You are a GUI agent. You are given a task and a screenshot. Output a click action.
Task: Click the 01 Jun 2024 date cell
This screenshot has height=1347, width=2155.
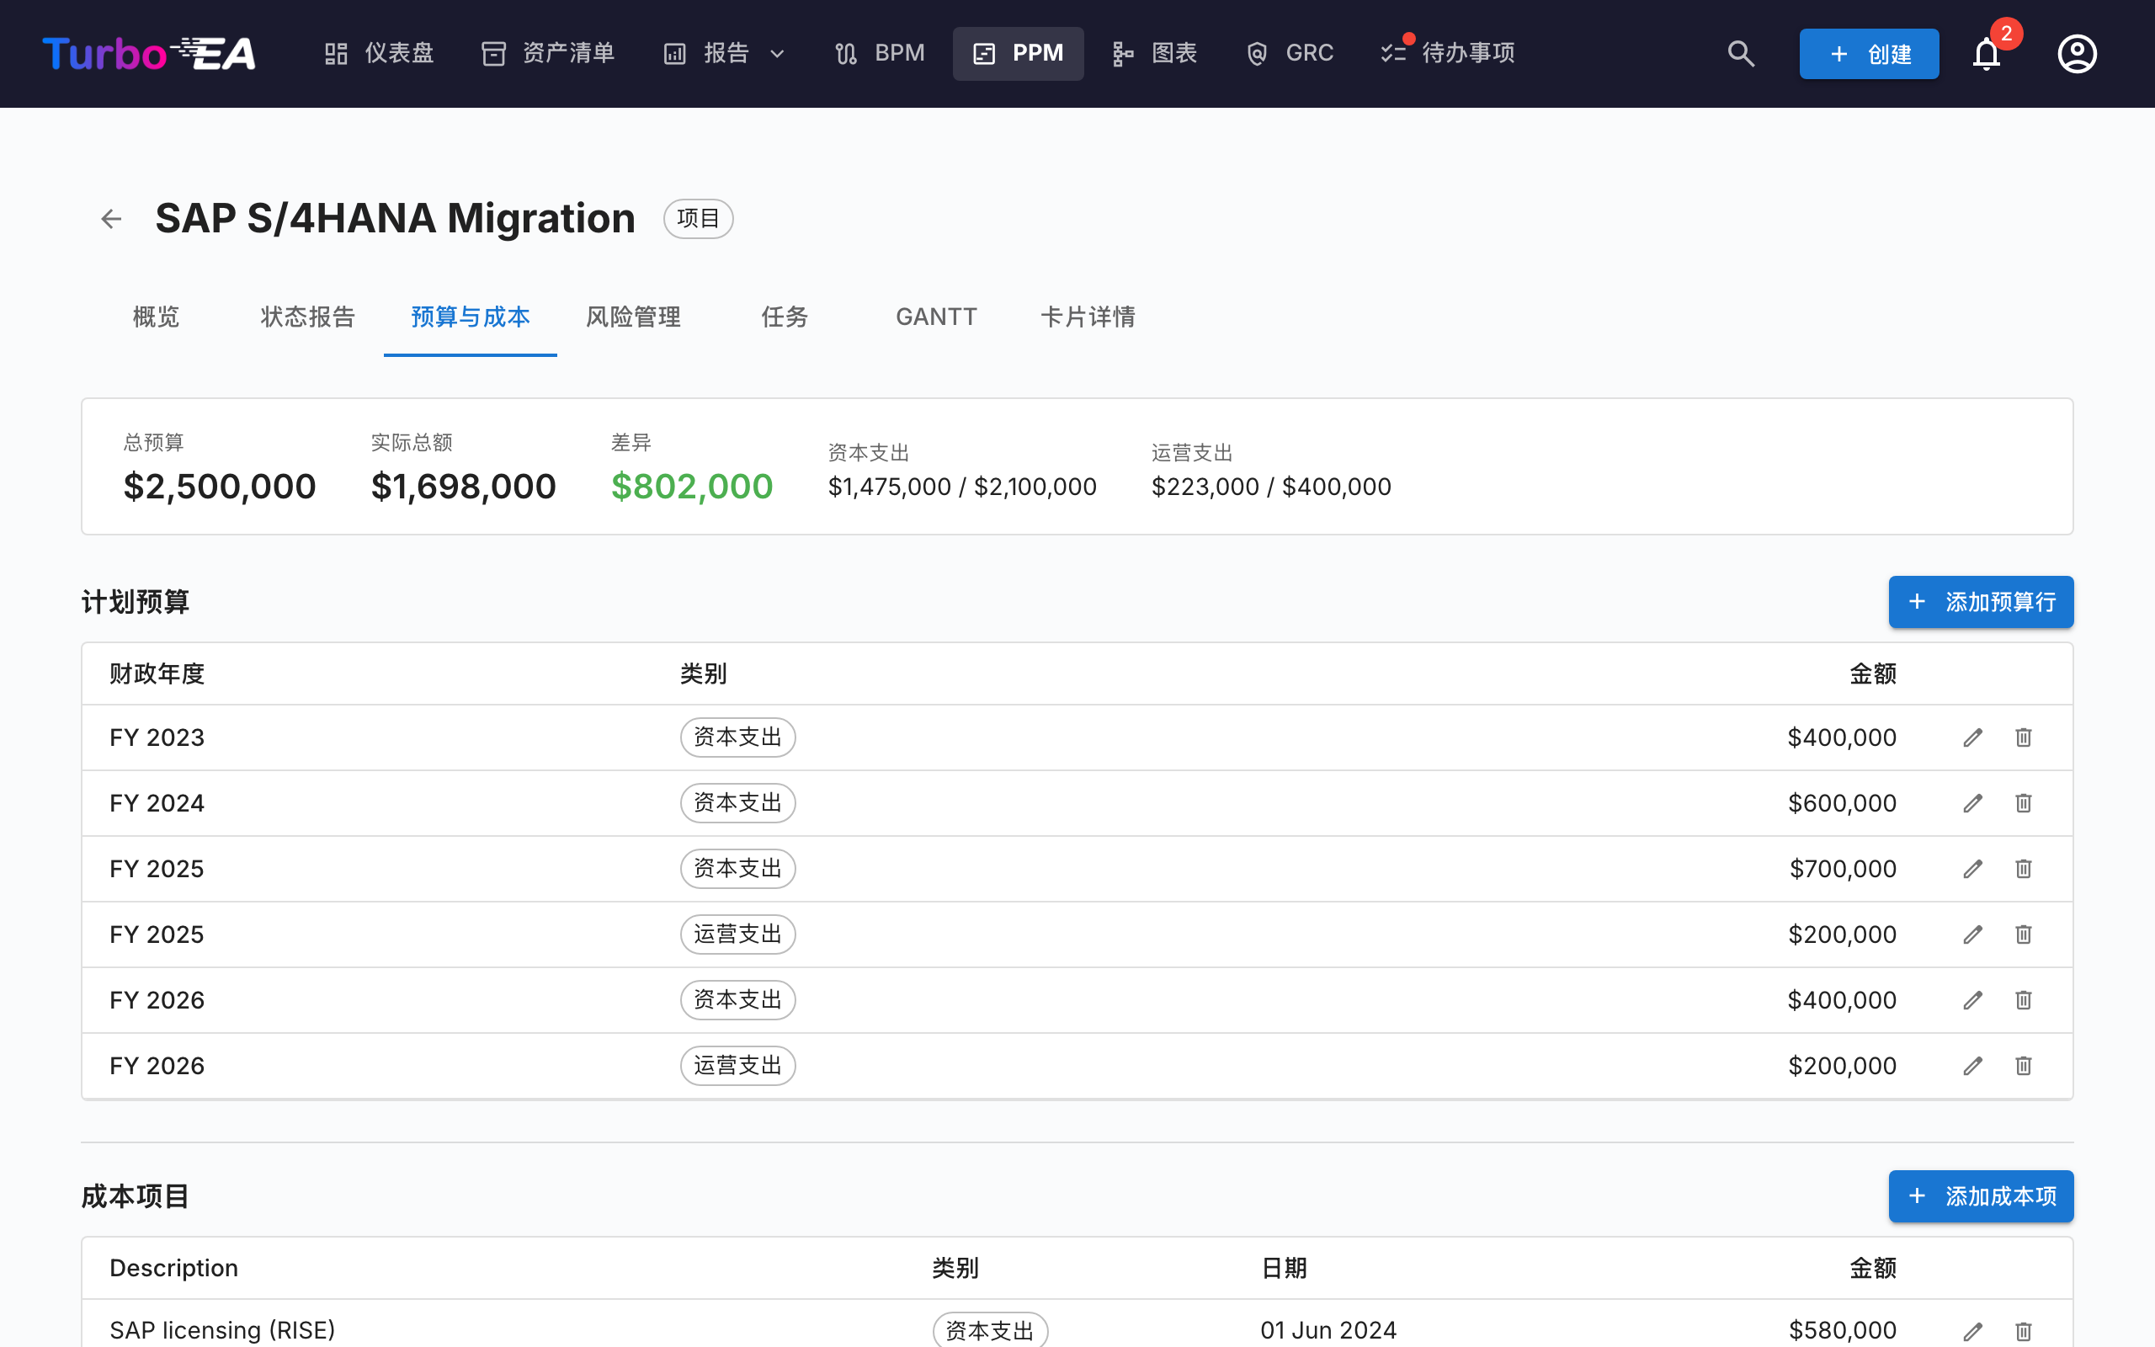(1328, 1331)
